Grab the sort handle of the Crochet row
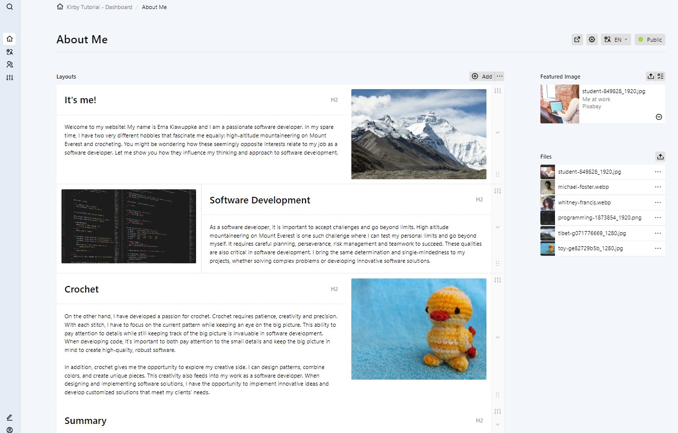 pos(498,395)
